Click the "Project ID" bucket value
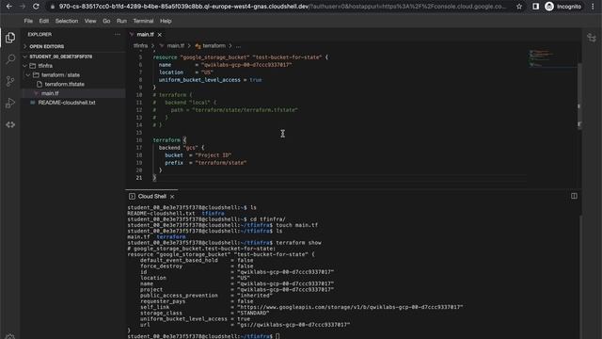This screenshot has width=602, height=339. click(214, 155)
